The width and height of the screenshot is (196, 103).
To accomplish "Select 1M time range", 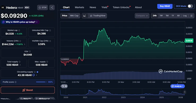I will tap(167, 16).
